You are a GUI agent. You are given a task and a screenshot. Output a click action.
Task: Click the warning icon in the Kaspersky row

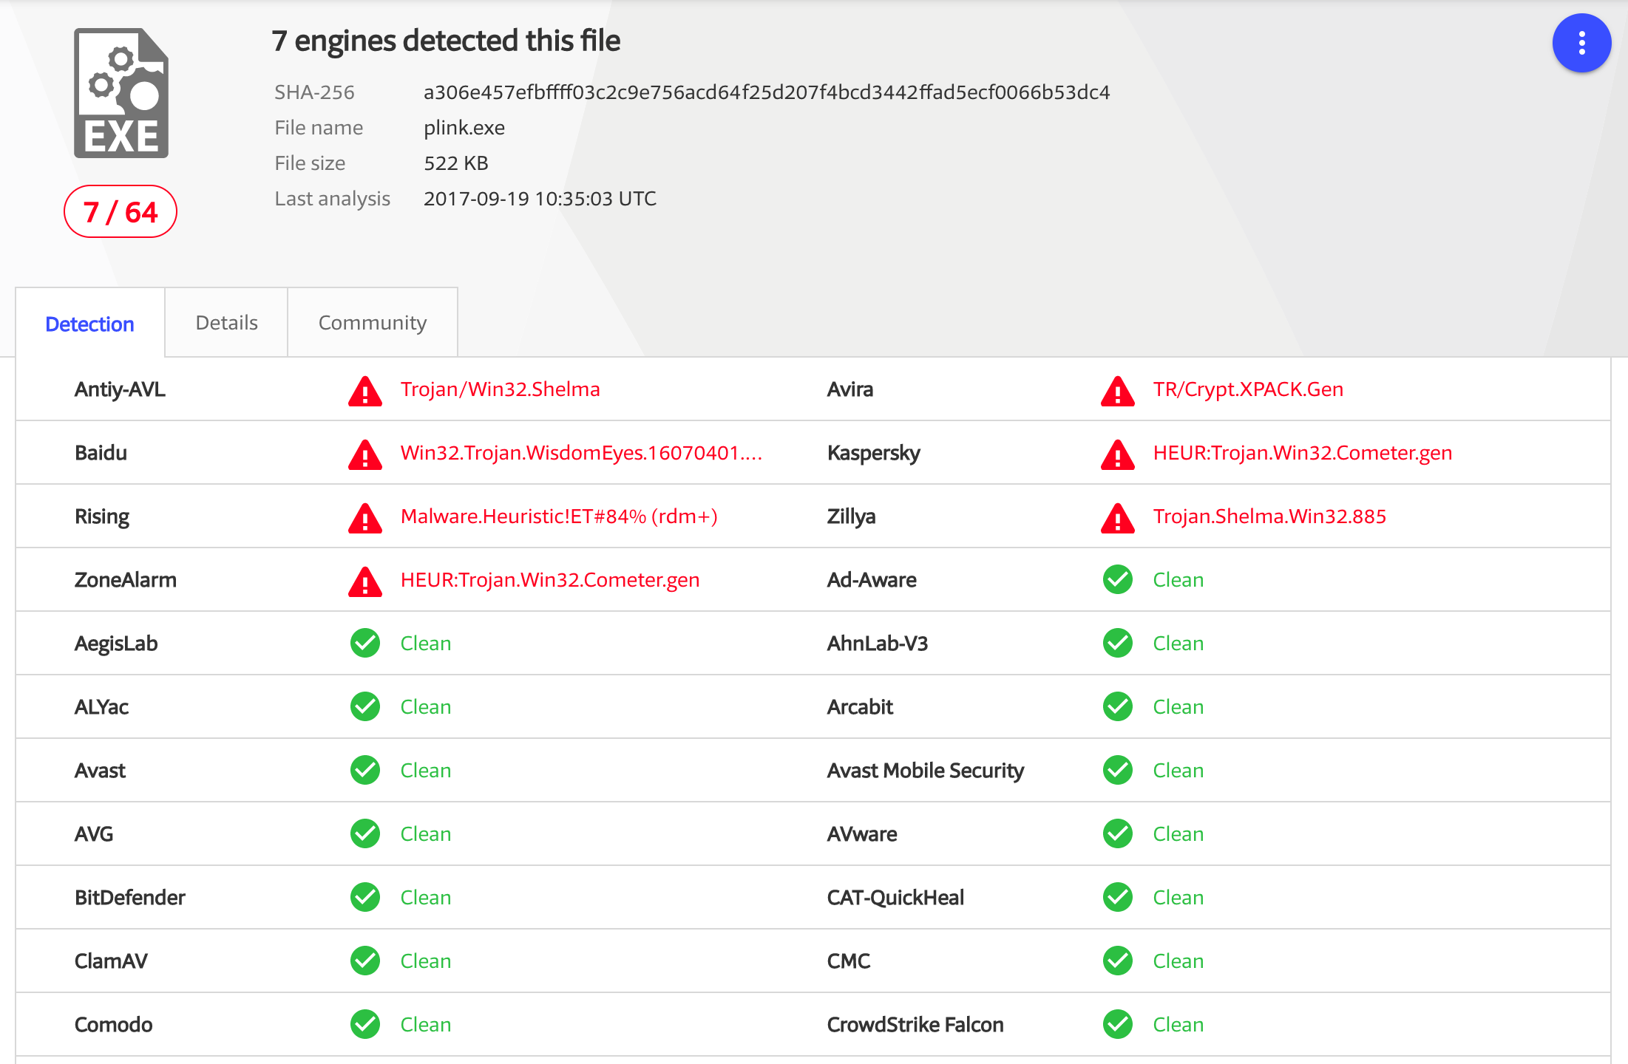click(1118, 454)
